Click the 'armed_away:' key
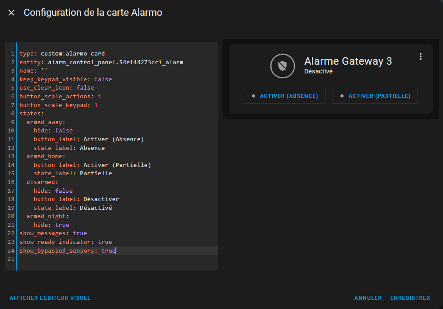 click(46, 122)
